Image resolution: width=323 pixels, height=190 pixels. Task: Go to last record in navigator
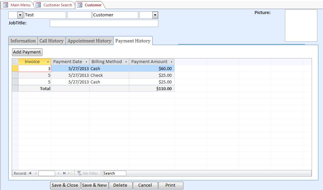pyautogui.click(x=64, y=173)
